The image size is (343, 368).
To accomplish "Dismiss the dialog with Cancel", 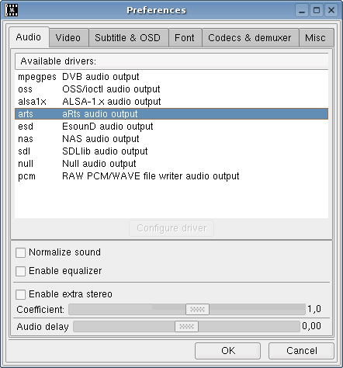I will (x=301, y=351).
